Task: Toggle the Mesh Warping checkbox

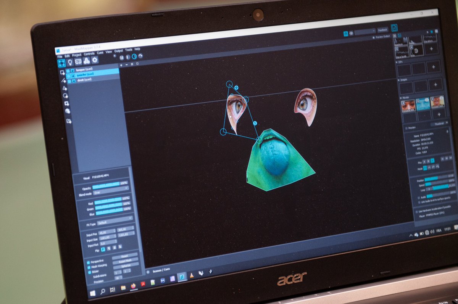Action: (x=89, y=267)
